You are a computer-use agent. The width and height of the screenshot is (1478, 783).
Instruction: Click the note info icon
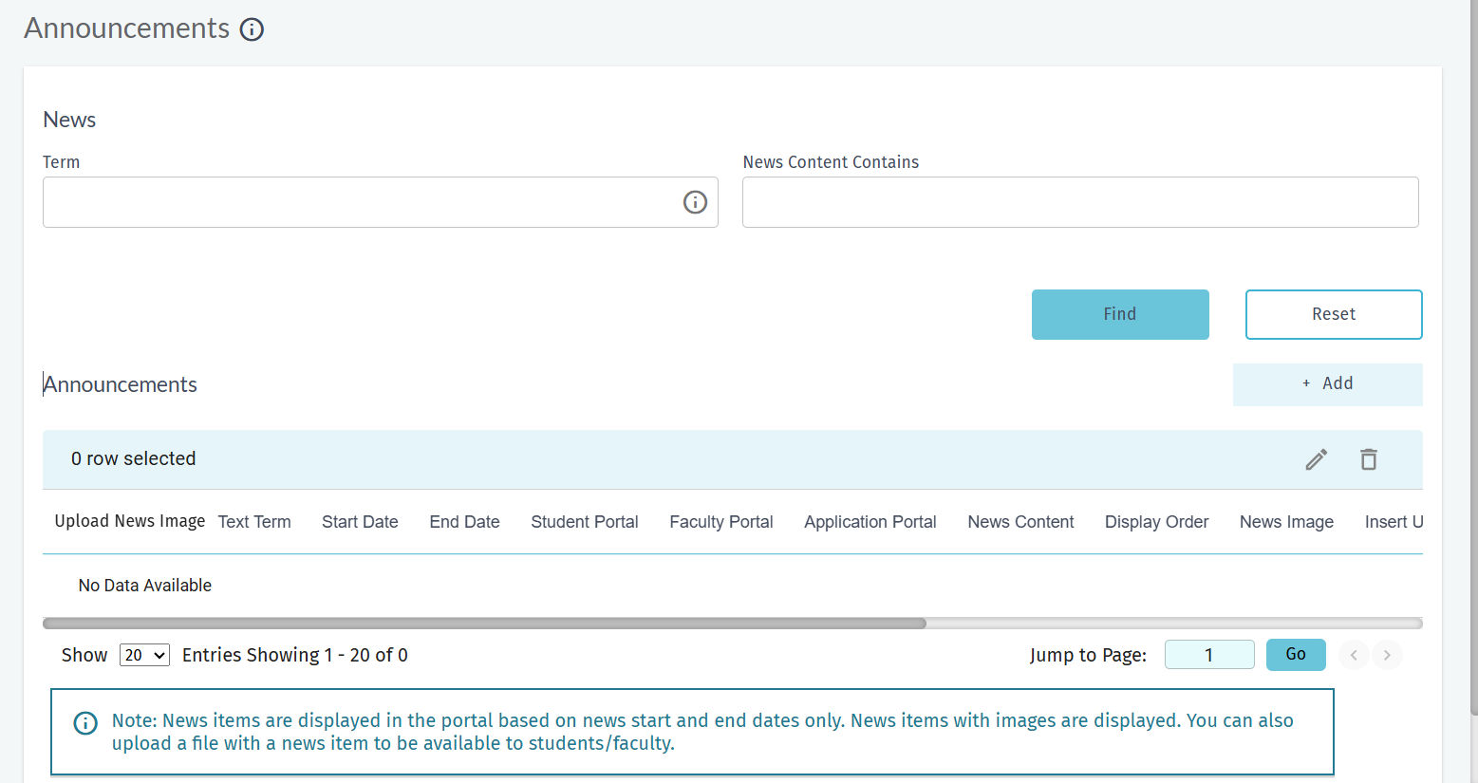point(85,723)
